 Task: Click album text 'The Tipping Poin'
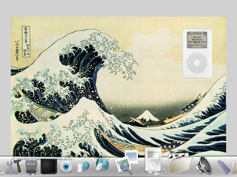pyautogui.click(x=197, y=42)
